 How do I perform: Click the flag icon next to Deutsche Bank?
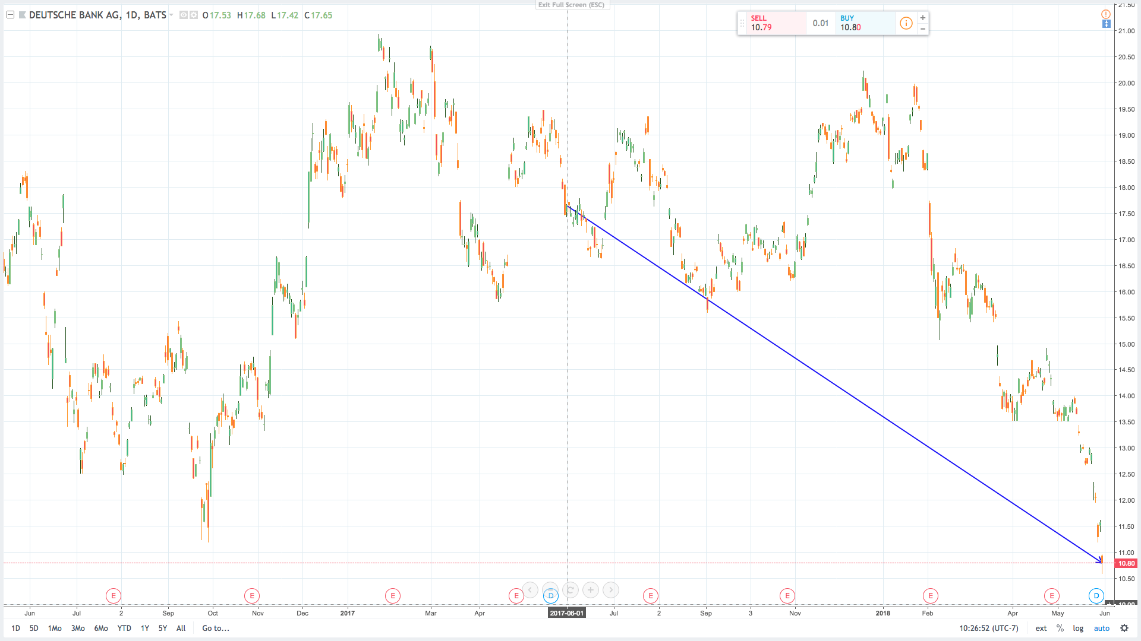[x=23, y=15]
